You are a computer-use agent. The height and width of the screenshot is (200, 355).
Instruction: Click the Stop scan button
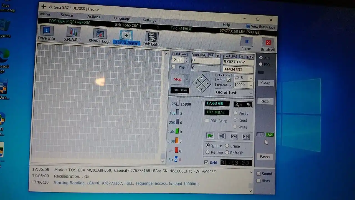177,79
